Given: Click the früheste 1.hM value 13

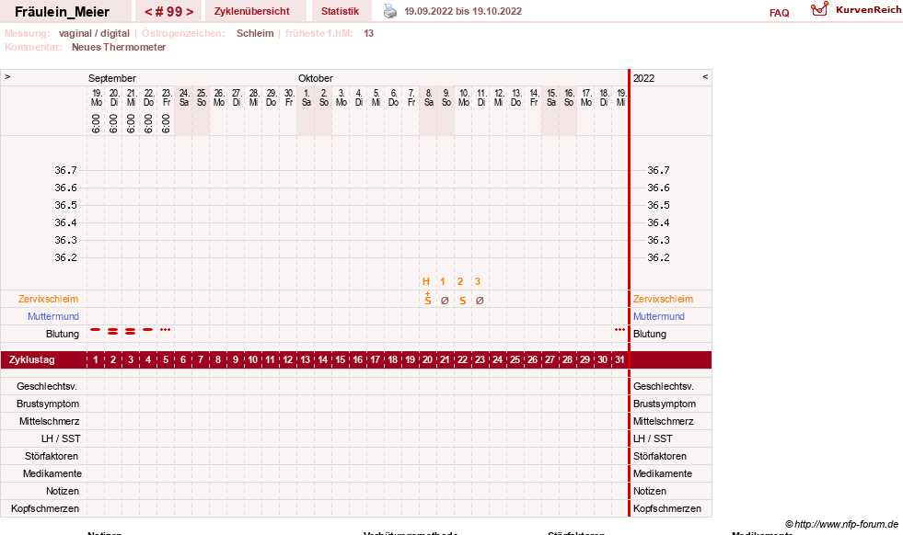Looking at the screenshot, I should pos(368,33).
